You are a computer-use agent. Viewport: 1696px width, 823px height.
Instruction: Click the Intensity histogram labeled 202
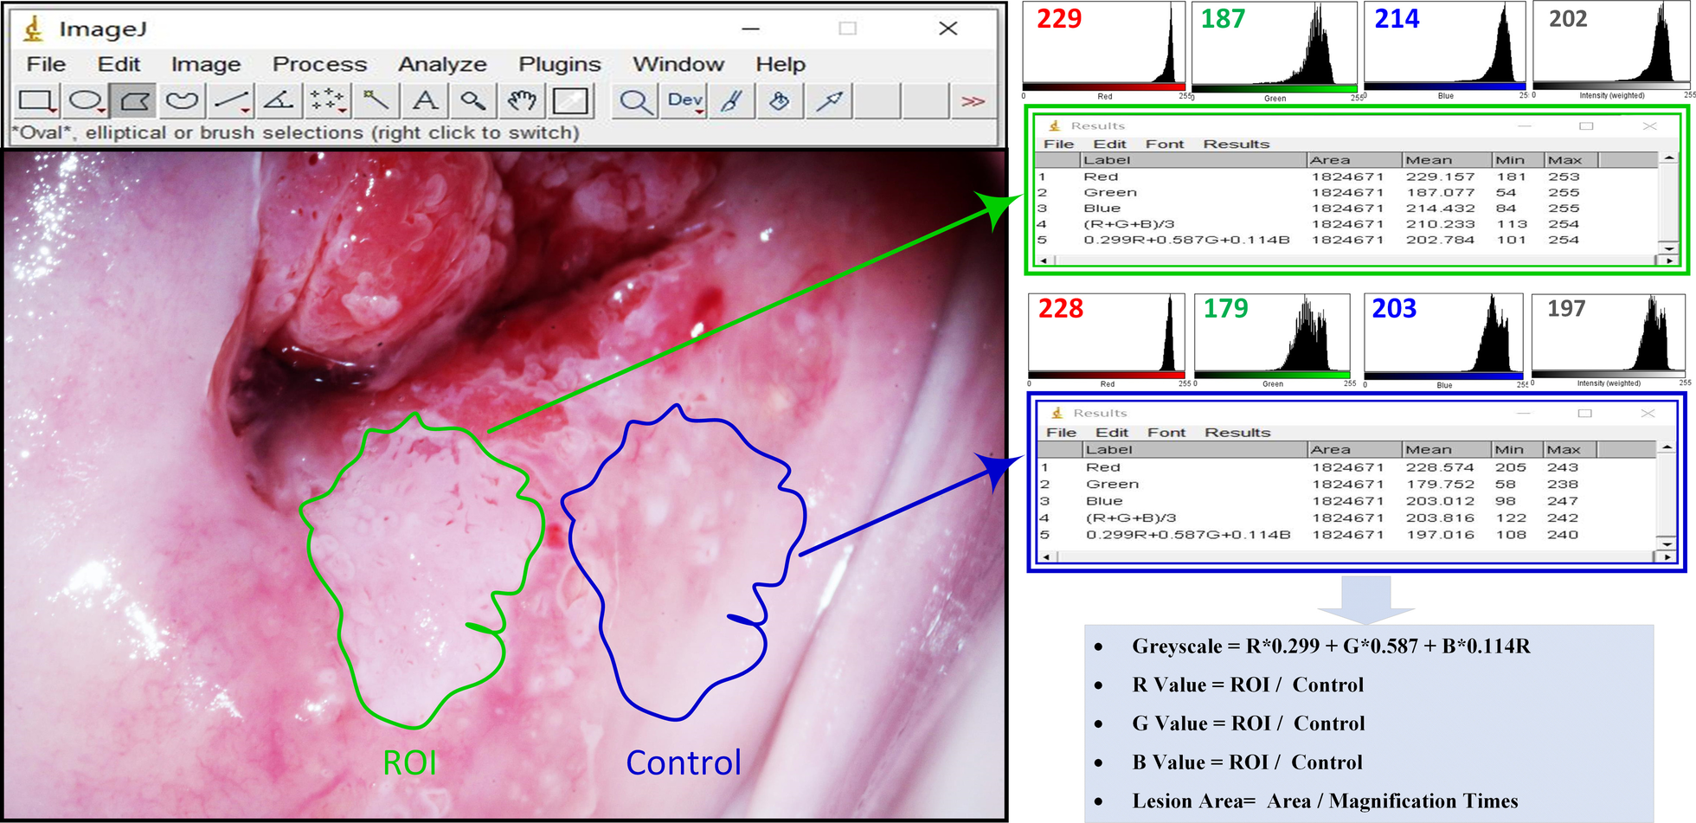[1611, 51]
